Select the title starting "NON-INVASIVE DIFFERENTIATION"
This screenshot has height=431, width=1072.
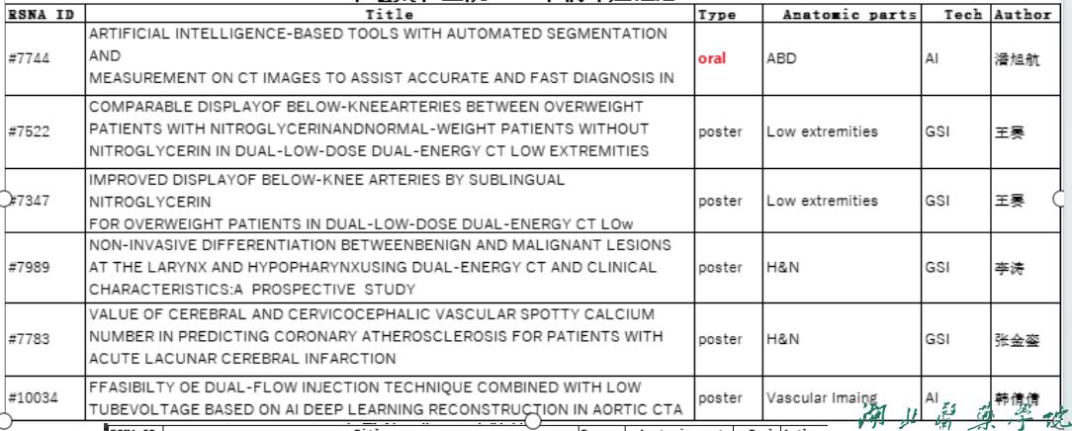click(380, 267)
